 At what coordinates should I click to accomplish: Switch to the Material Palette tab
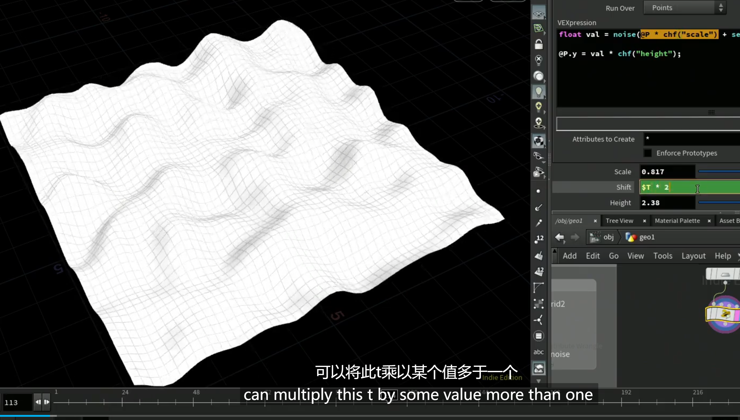[x=677, y=221]
